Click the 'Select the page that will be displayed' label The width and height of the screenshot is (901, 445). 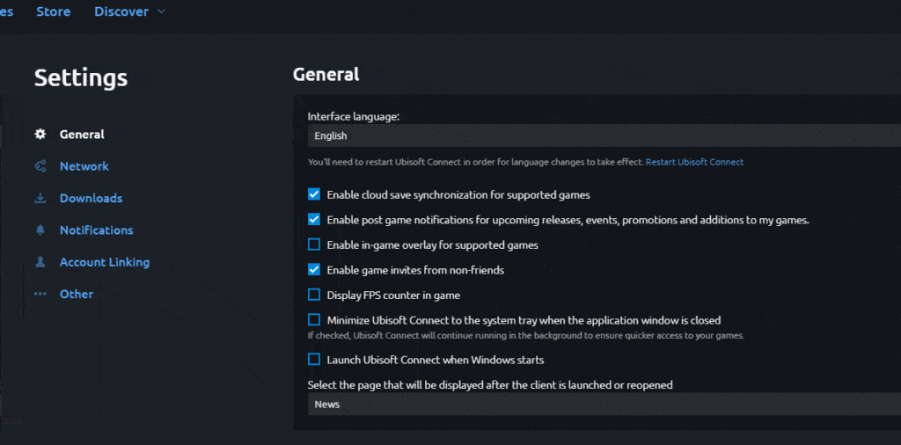pyautogui.click(x=490, y=385)
